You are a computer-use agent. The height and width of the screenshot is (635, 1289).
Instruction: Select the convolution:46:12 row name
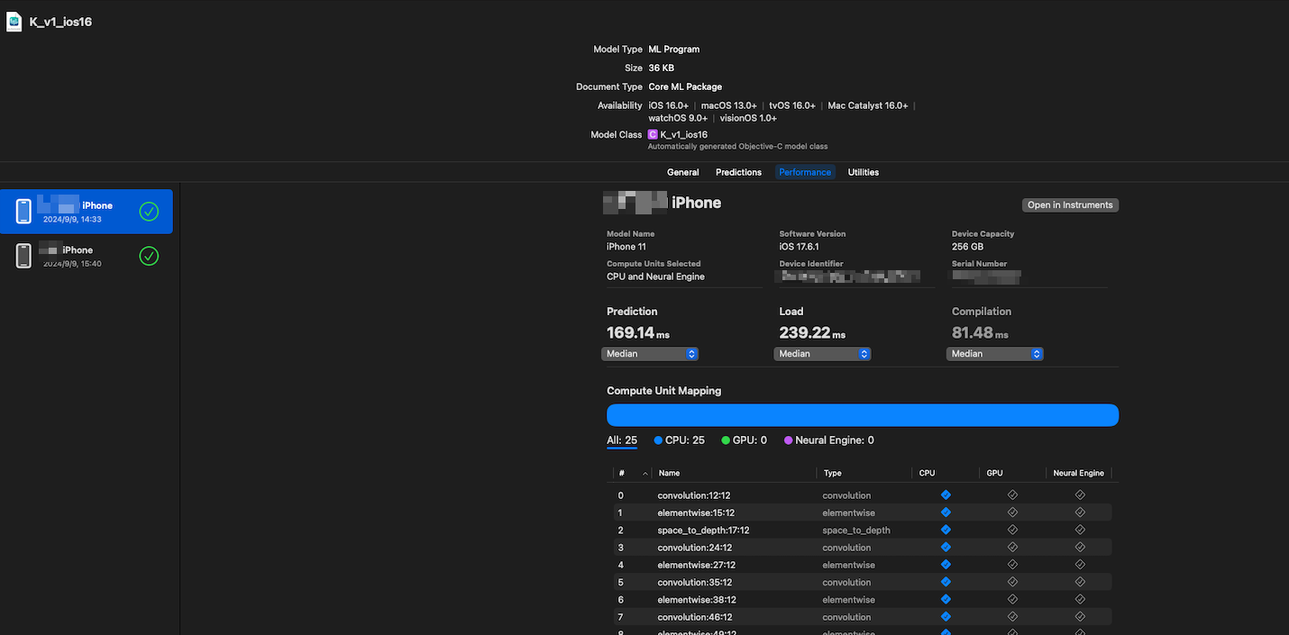(x=695, y=617)
